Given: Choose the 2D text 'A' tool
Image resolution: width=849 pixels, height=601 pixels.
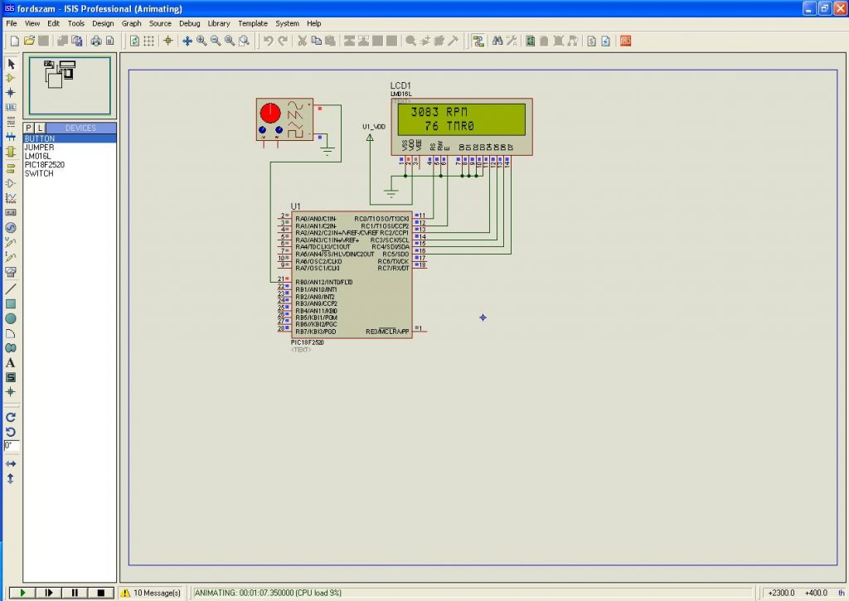Looking at the screenshot, I should (x=11, y=362).
